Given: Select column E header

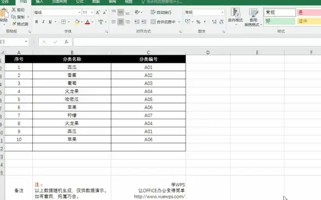Looking at the screenshot, I should pyautogui.click(x=257, y=52).
